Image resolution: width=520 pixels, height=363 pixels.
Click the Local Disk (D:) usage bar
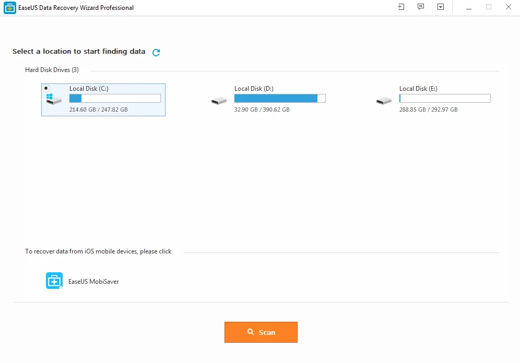280,99
